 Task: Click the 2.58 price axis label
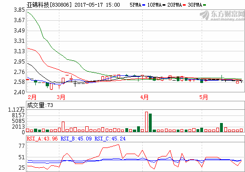pos(19,82)
